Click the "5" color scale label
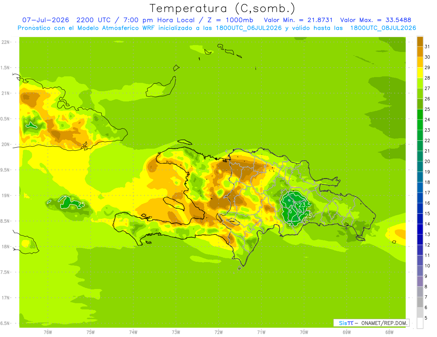 [x=426, y=318]
